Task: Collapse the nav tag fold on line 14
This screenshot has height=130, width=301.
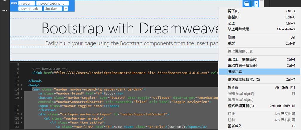Action: coord(21,89)
